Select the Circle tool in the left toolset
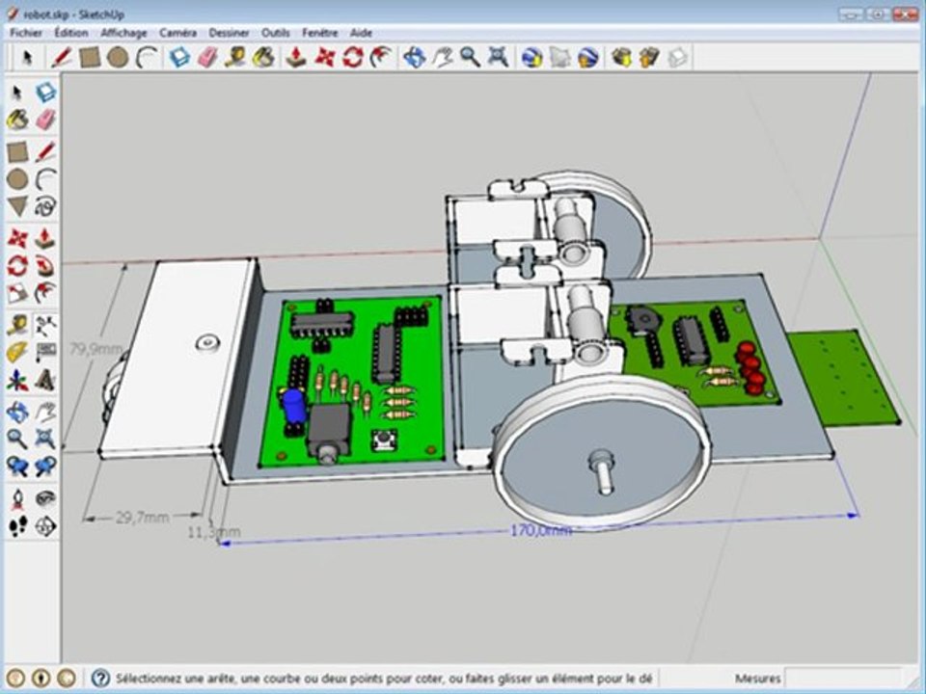Viewport: 926px width, 694px height. (17, 179)
